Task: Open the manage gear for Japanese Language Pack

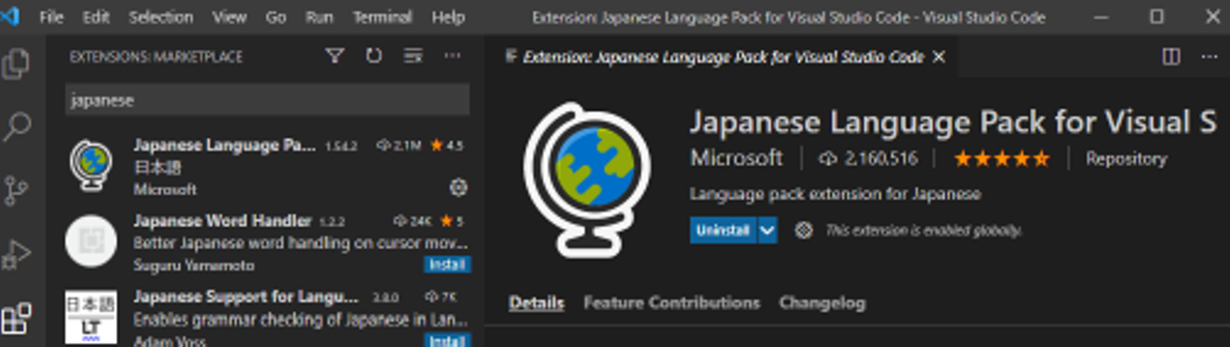Action: coord(458,187)
